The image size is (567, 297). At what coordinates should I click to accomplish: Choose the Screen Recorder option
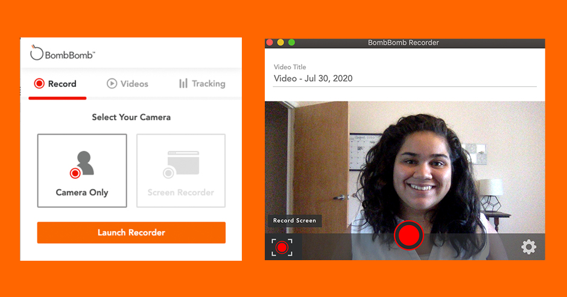click(x=181, y=171)
